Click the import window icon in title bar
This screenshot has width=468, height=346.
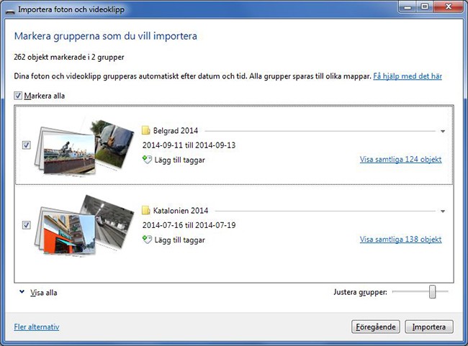[x=9, y=7]
